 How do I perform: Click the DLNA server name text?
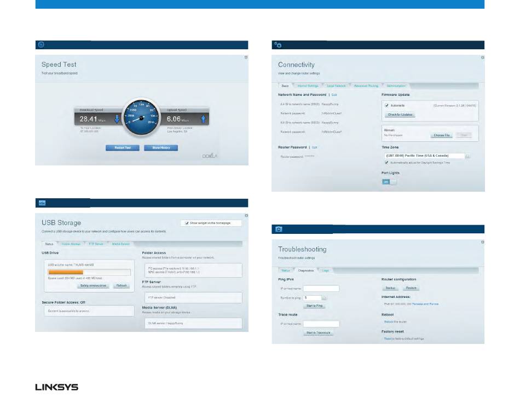point(165,323)
